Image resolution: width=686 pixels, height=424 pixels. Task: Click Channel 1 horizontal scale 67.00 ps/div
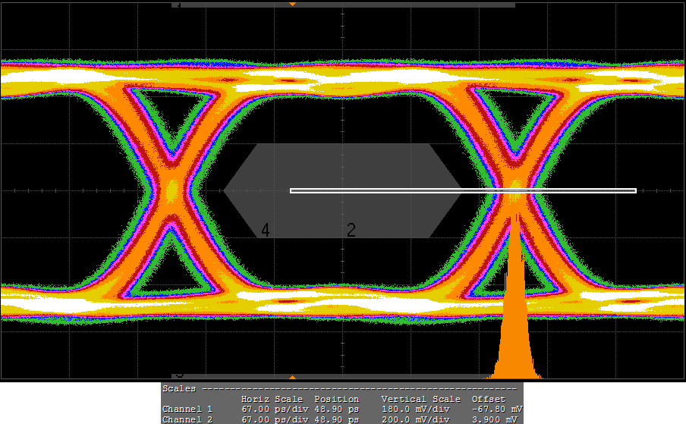point(274,409)
